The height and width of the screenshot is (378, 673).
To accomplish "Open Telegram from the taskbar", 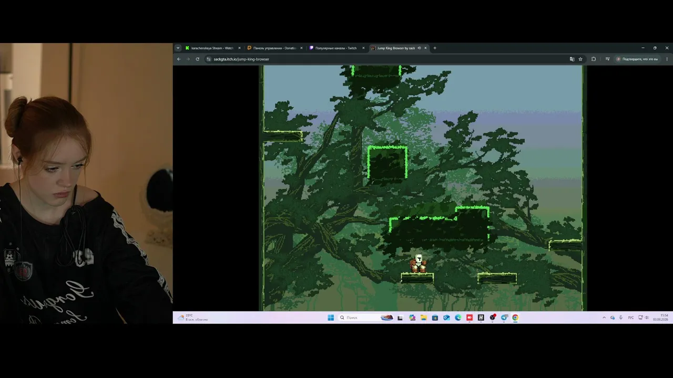I will [x=504, y=317].
